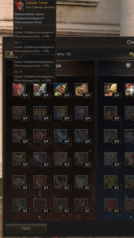Choose the hammer fist skill on green background
Screen dimensions: 134x238
61,90
